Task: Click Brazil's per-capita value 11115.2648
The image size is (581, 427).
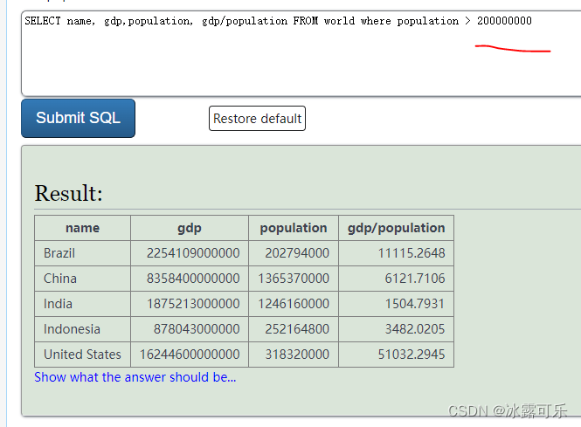Action: tap(412, 253)
